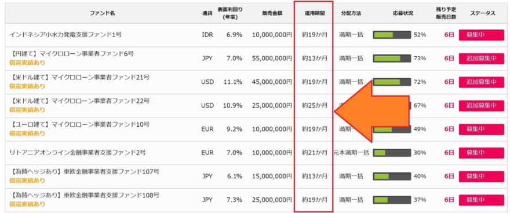Click 追加募集中 button for fund 6号
510x213 pixels.
pyautogui.click(x=481, y=58)
